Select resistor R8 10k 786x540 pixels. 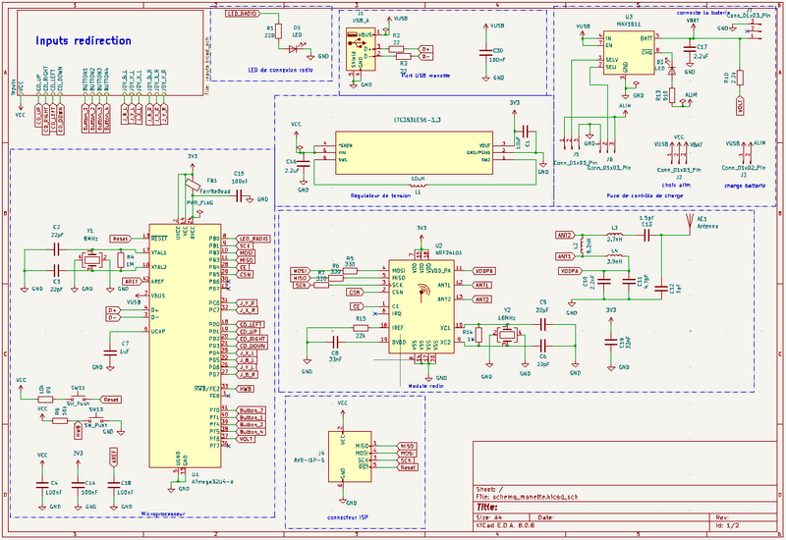point(60,420)
